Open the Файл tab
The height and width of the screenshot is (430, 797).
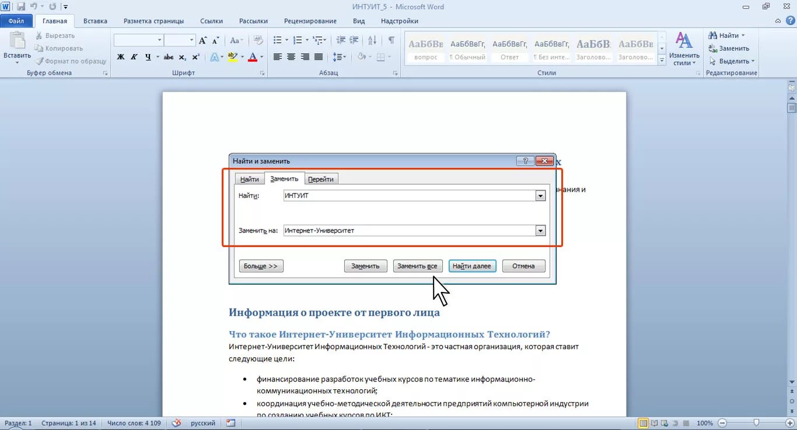coord(16,21)
